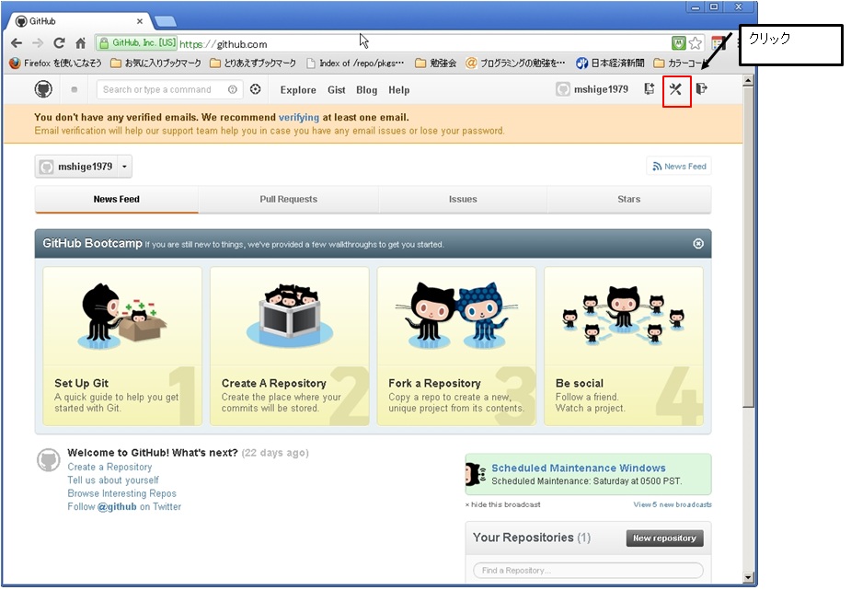This screenshot has width=851, height=590.
Task: Open Firefox bookmark in bookmarks bar
Action: pyautogui.click(x=55, y=63)
